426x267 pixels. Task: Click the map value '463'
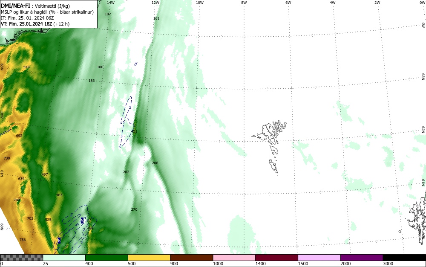[59, 194]
